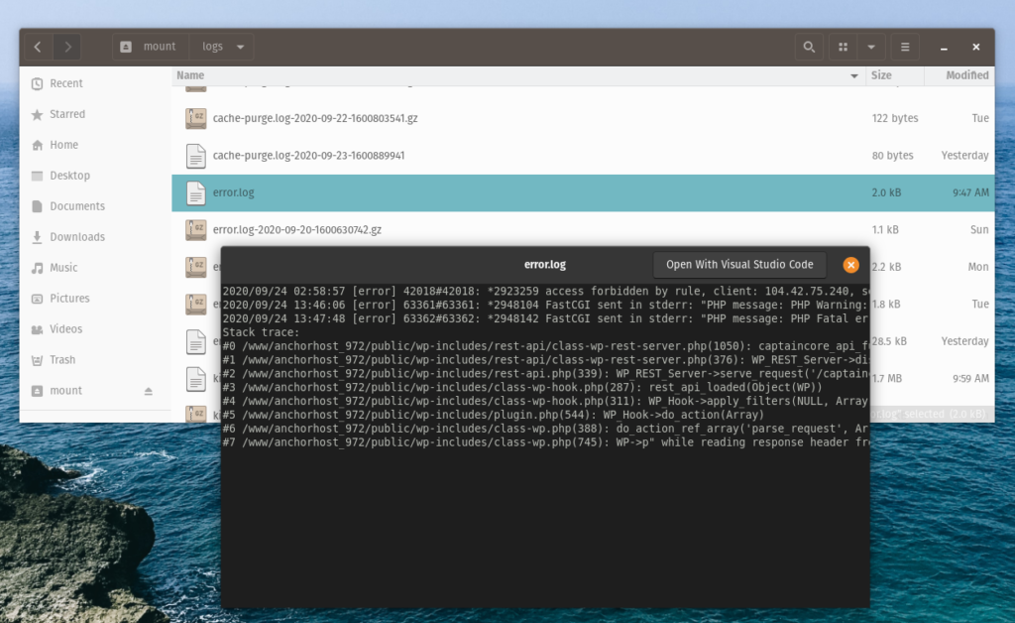Image resolution: width=1015 pixels, height=623 pixels.
Task: Toggle sort order arrow in Name column
Action: pos(853,75)
